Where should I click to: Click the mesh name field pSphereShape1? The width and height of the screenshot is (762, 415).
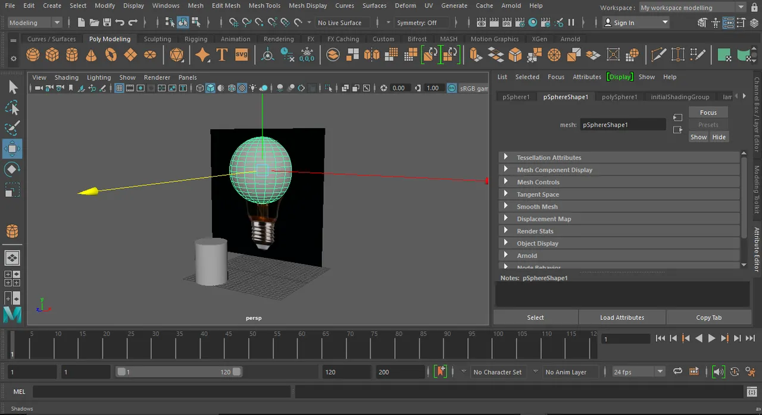pyautogui.click(x=623, y=125)
